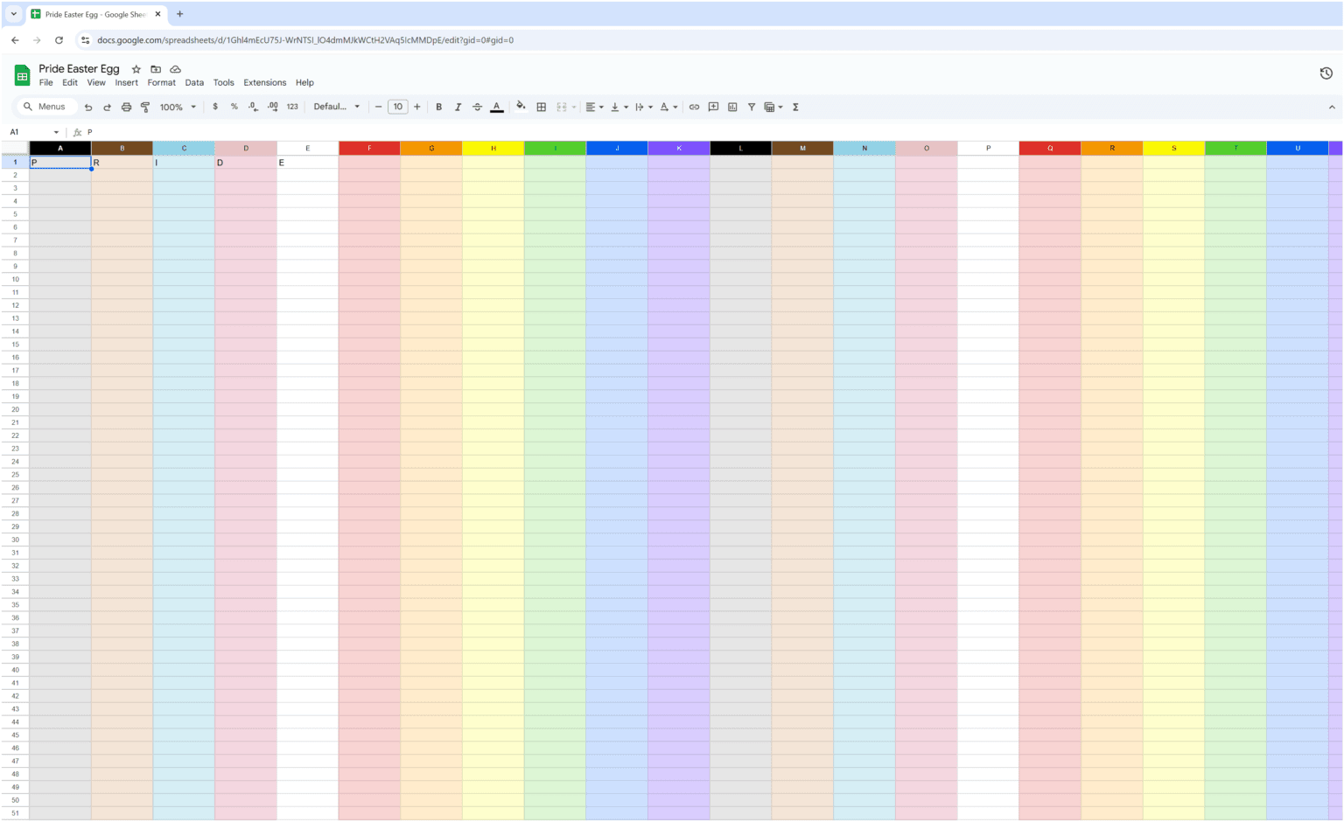This screenshot has width=1344, height=822.
Task: Click the Menus search button
Action: (46, 107)
